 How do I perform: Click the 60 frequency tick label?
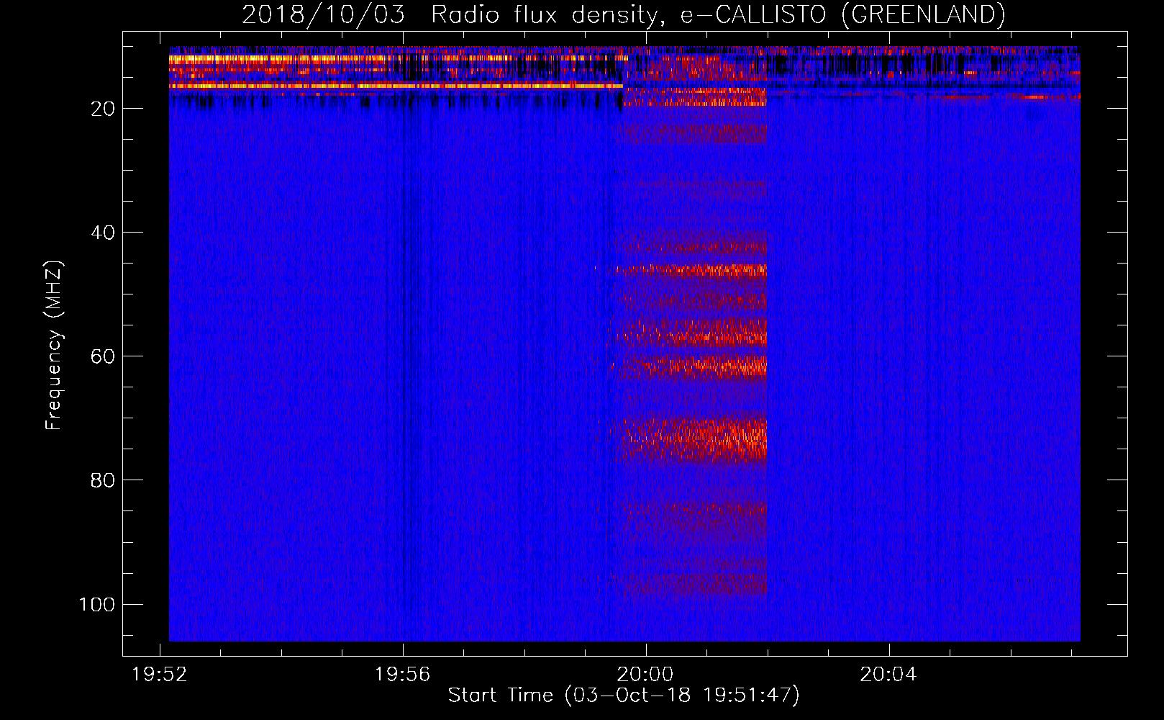pyautogui.click(x=103, y=356)
